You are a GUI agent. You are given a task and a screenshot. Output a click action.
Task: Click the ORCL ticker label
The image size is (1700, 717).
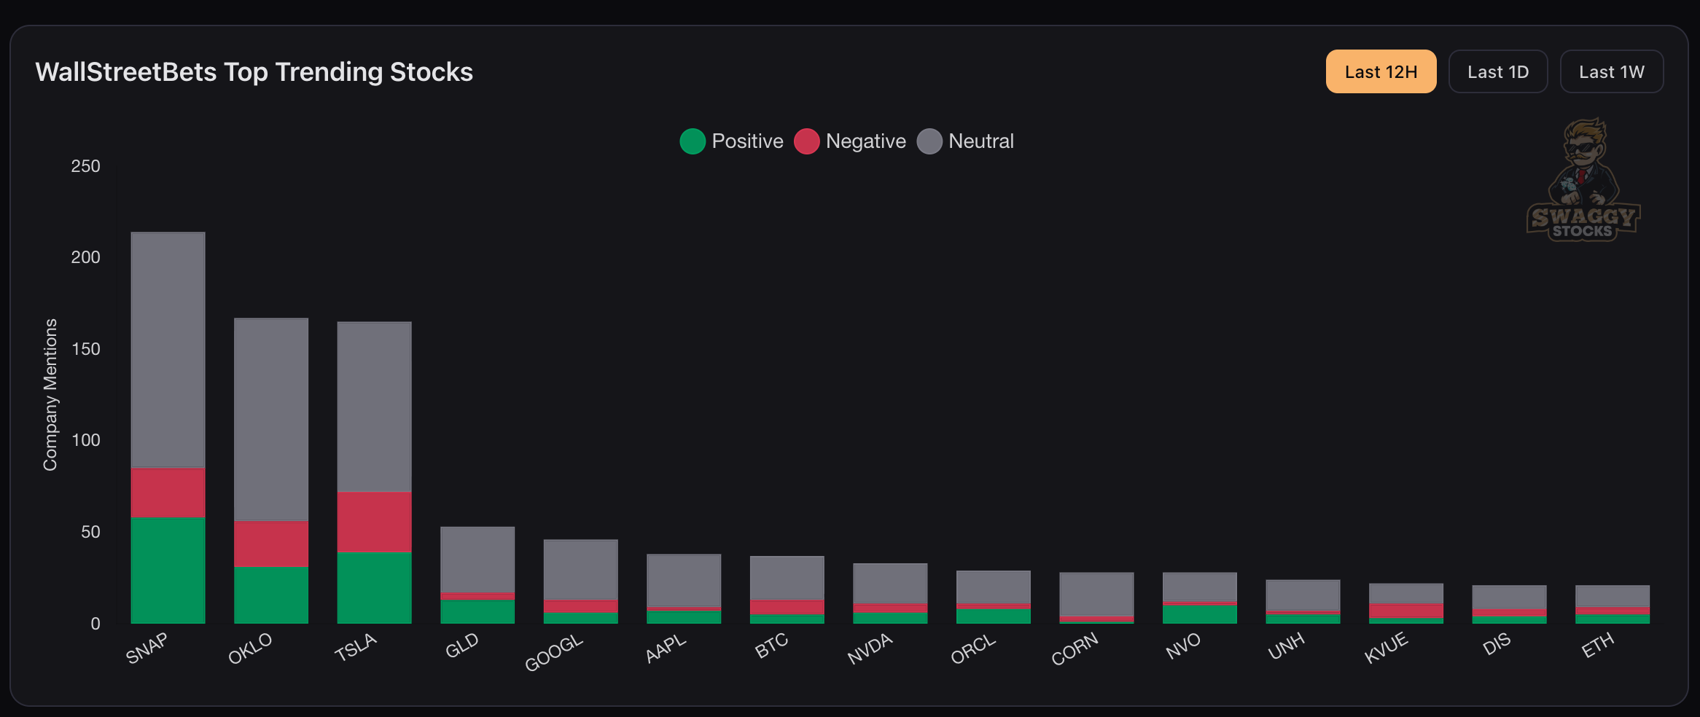(x=973, y=649)
